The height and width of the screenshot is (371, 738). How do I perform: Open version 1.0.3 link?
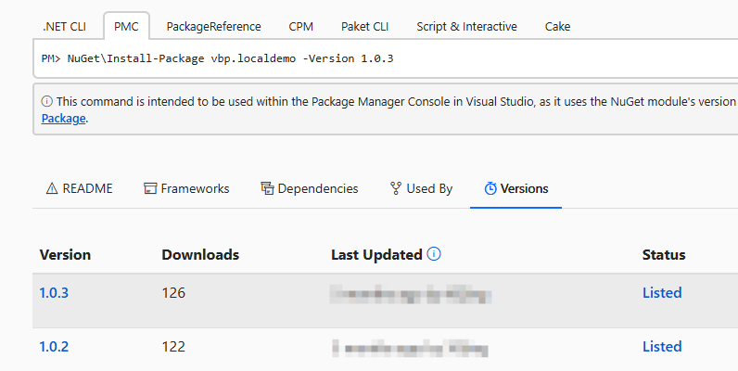(x=54, y=293)
